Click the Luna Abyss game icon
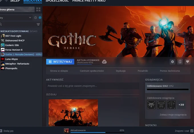The image size is (194, 134). (x=3, y=59)
